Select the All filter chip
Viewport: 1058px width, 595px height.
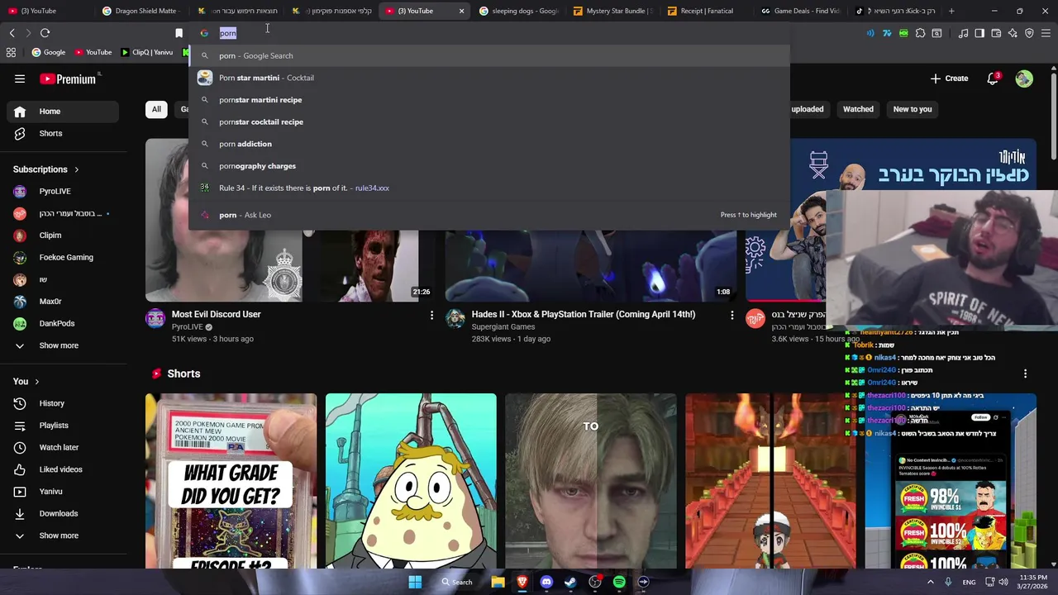coord(156,109)
